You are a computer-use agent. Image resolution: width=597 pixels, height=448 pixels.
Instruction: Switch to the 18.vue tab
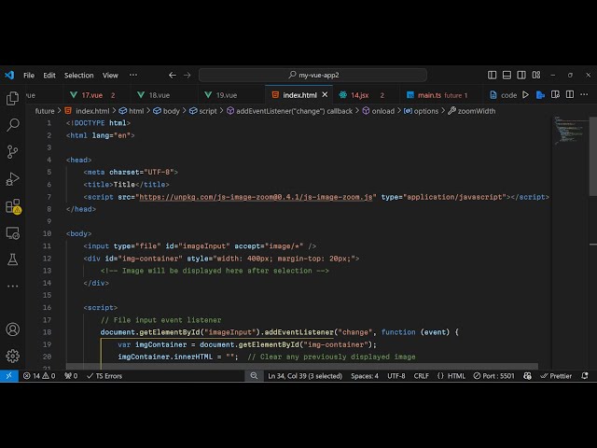(x=160, y=95)
